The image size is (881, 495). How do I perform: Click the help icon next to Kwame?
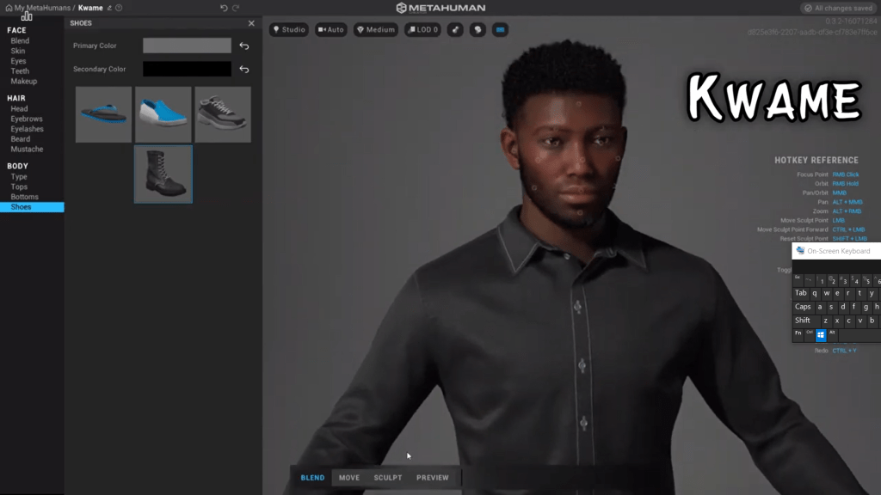pos(120,8)
